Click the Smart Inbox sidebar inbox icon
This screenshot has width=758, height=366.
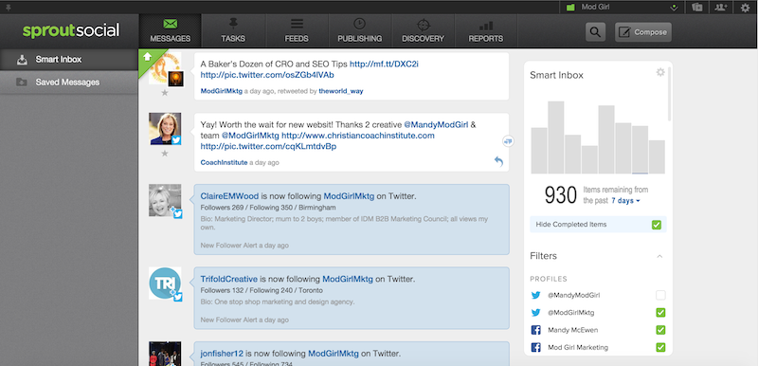click(x=22, y=60)
